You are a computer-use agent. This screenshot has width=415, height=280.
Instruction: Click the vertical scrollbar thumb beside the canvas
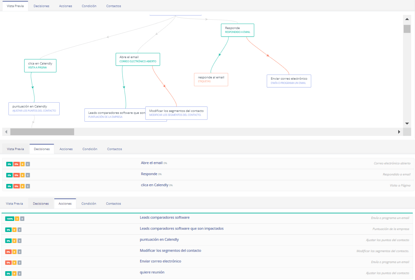coord(407,29)
